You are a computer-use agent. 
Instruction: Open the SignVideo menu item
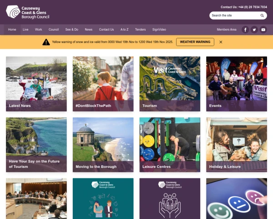pos(159,30)
